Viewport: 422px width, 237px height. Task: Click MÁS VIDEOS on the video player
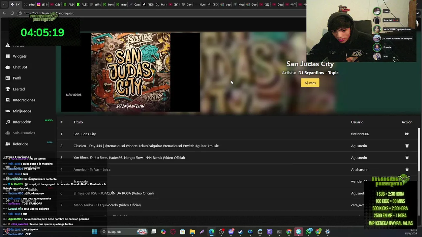click(74, 95)
